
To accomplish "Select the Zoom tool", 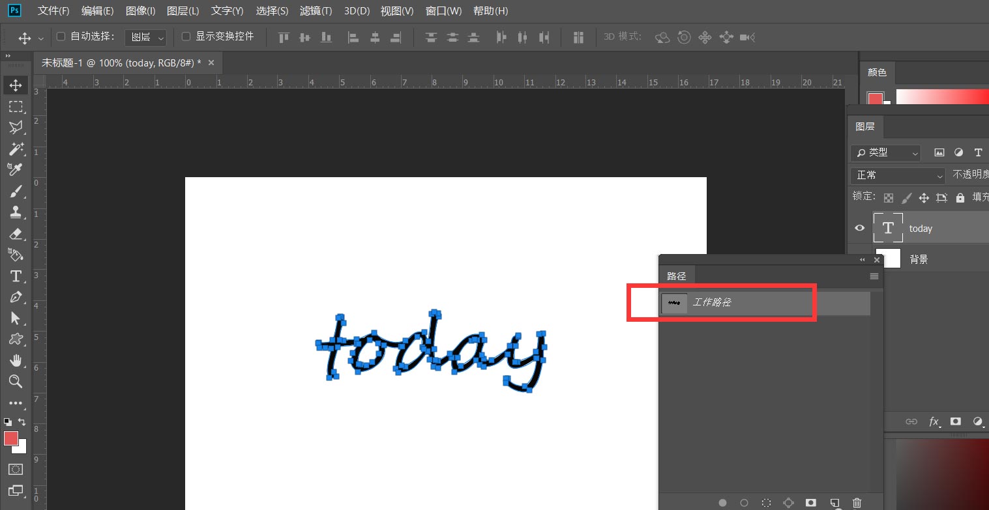I will click(x=16, y=382).
